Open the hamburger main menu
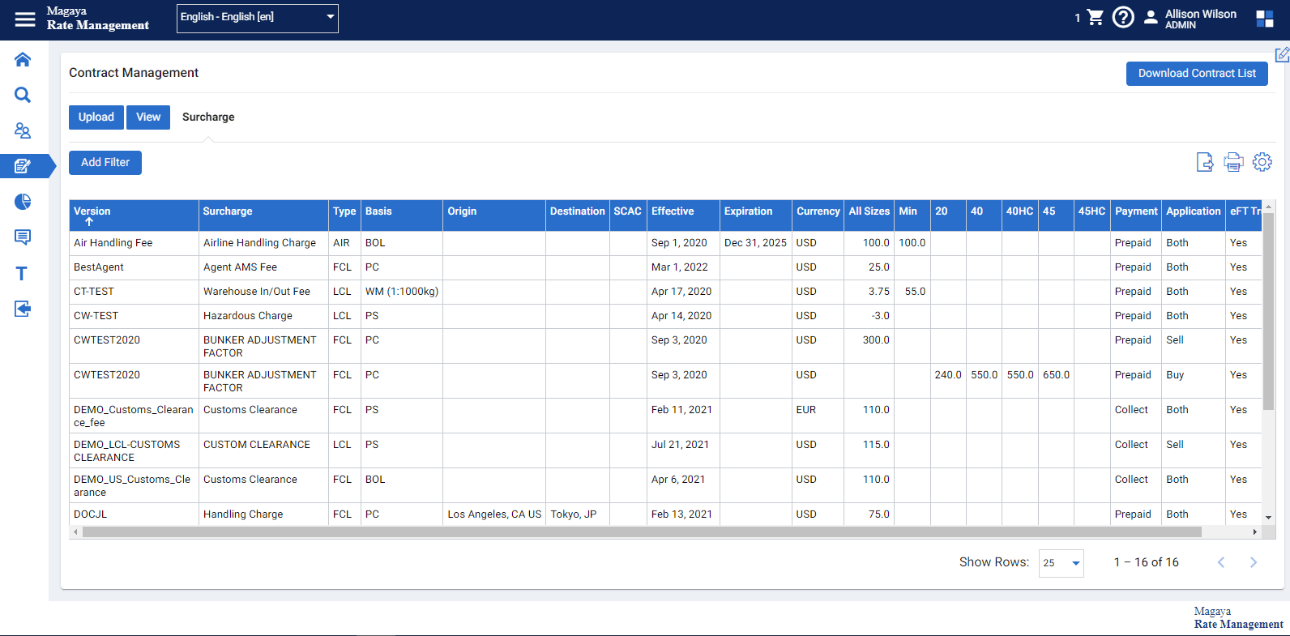Viewport: 1290px width, 636px height. coord(25,19)
